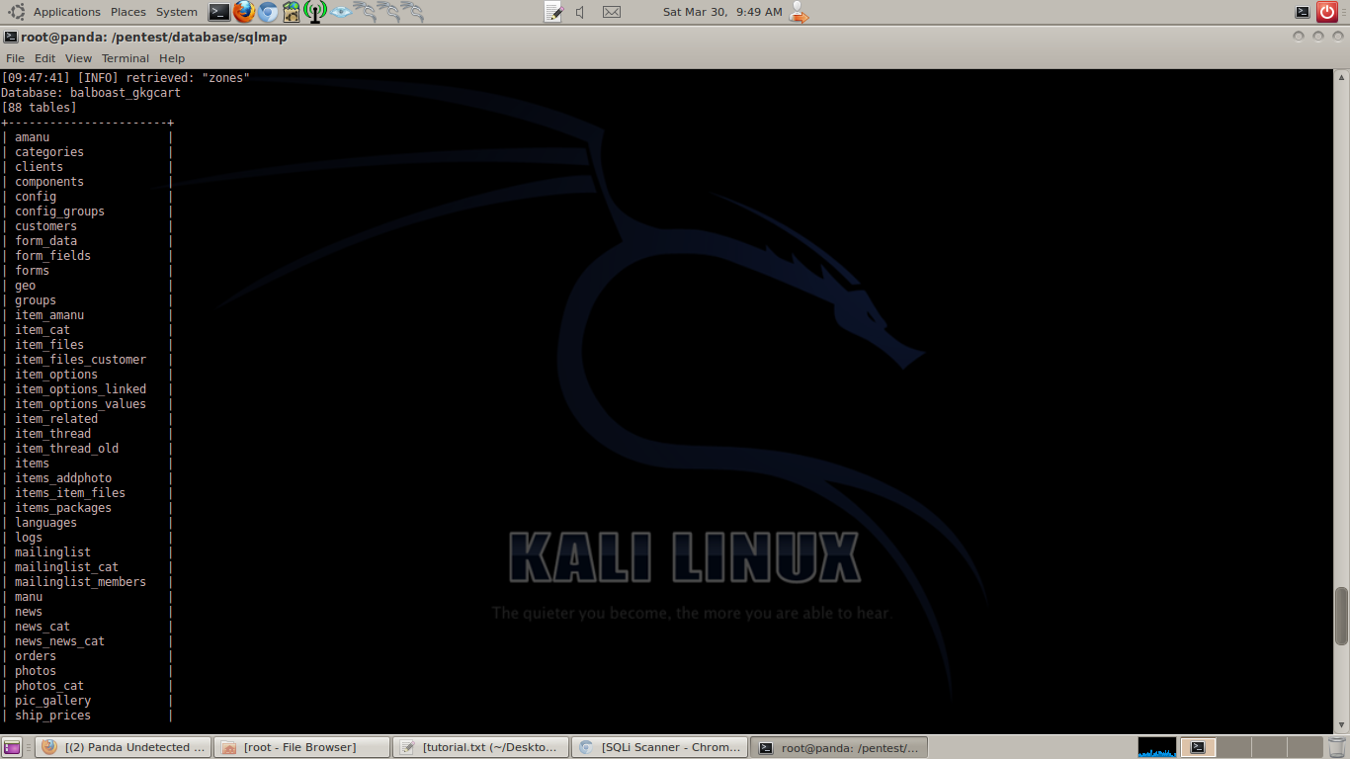The image size is (1350, 759).
Task: Open the terminal View menu
Action: coord(78,58)
